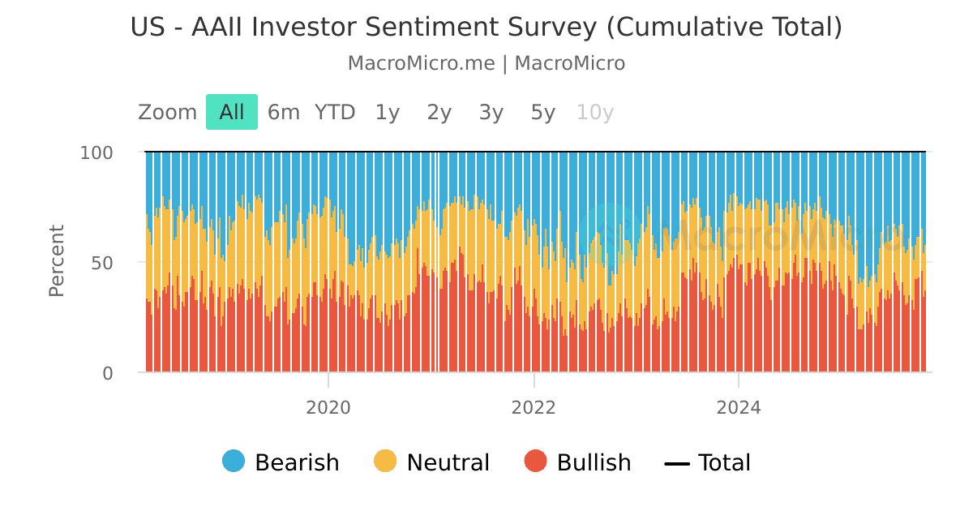
Task: Zoom chart to 1y range
Action: tap(388, 112)
